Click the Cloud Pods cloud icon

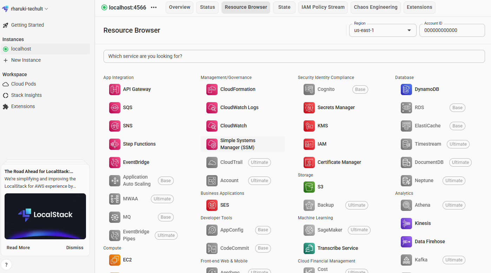pyautogui.click(x=5, y=84)
